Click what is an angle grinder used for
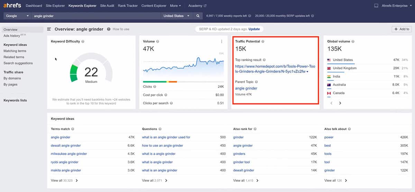 pos(166,137)
